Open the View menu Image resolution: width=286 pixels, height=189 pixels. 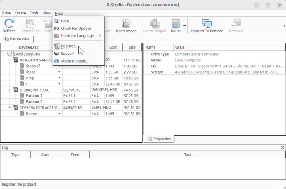(46, 13)
